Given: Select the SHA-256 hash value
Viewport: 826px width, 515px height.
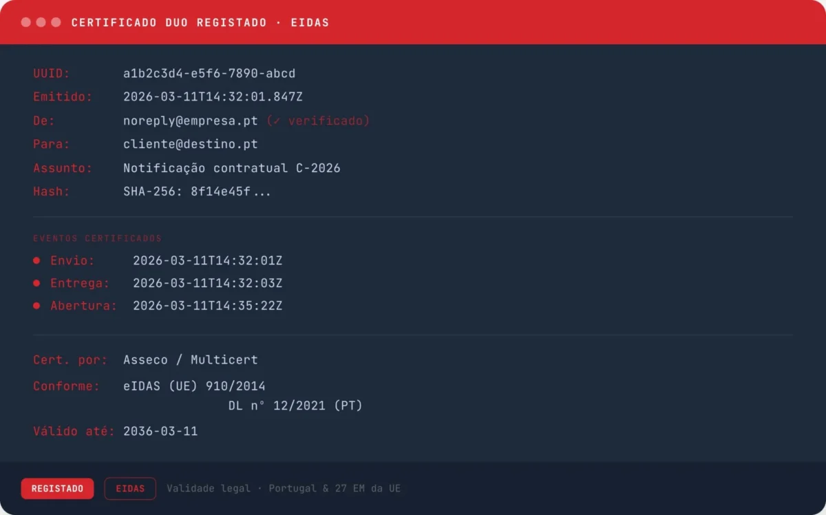Looking at the screenshot, I should pyautogui.click(x=197, y=192).
